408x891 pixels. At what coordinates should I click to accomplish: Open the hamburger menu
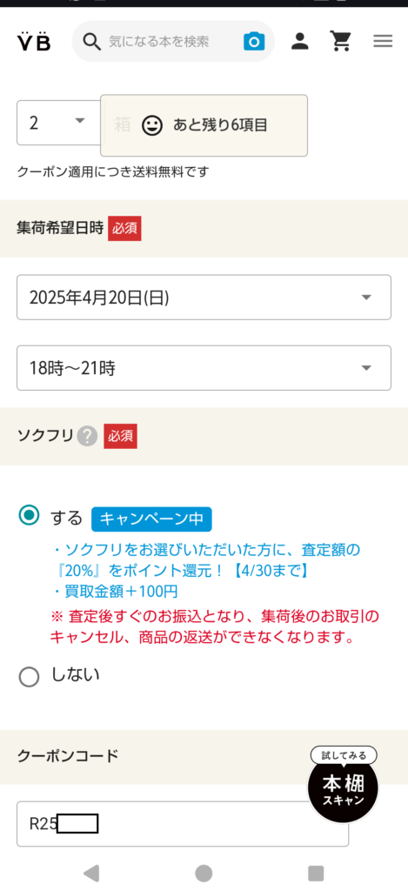(383, 41)
